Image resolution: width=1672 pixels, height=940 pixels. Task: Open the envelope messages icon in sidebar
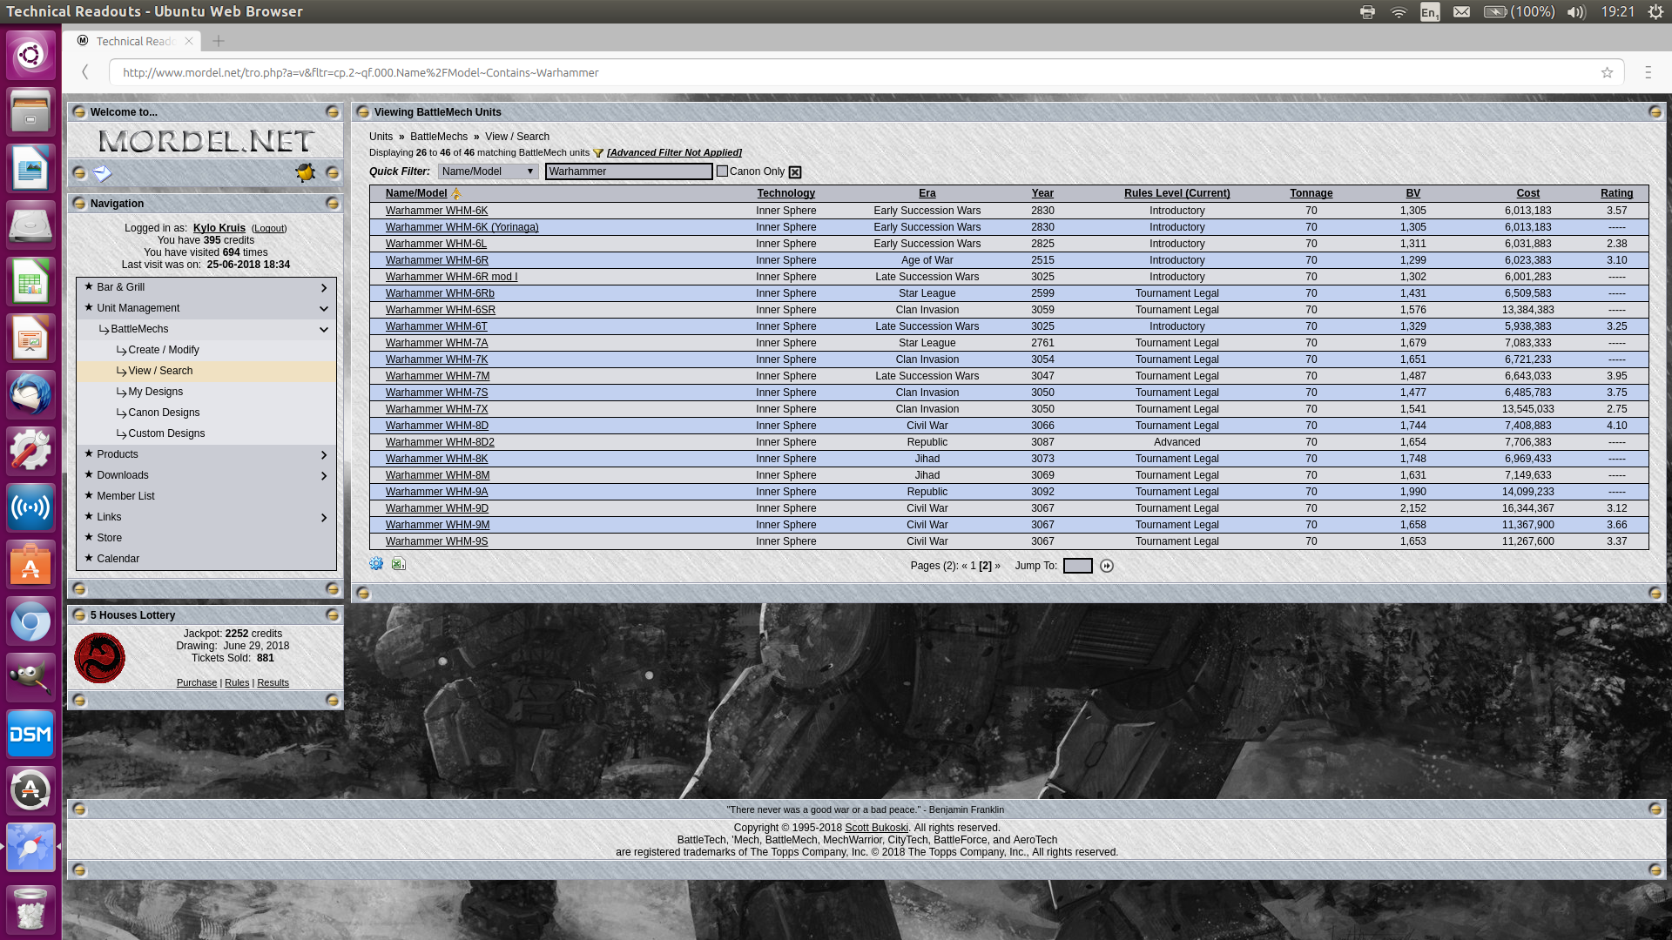(x=103, y=173)
